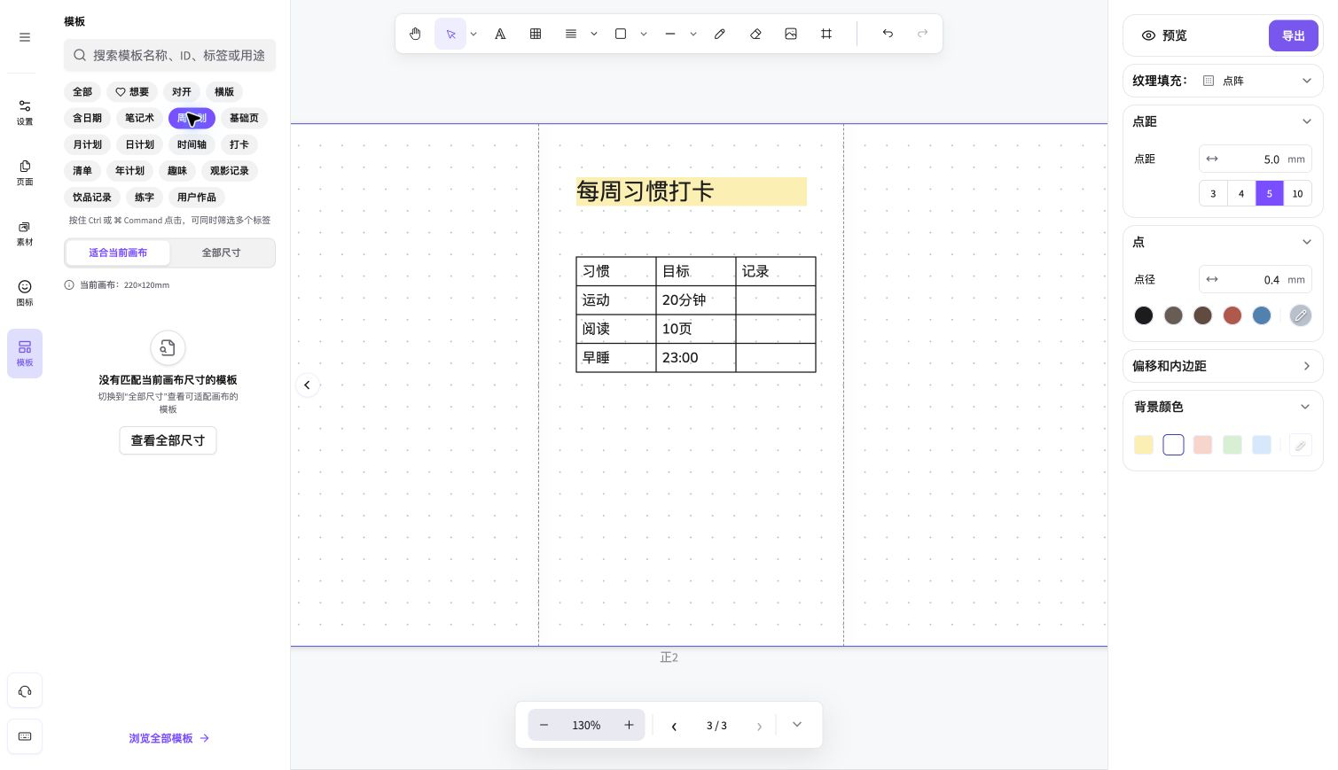
Task: Expand the page navigator chevron
Action: pos(797,725)
